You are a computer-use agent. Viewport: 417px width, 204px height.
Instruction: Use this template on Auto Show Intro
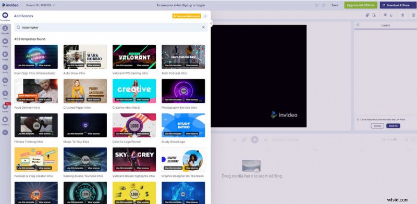click(75, 65)
